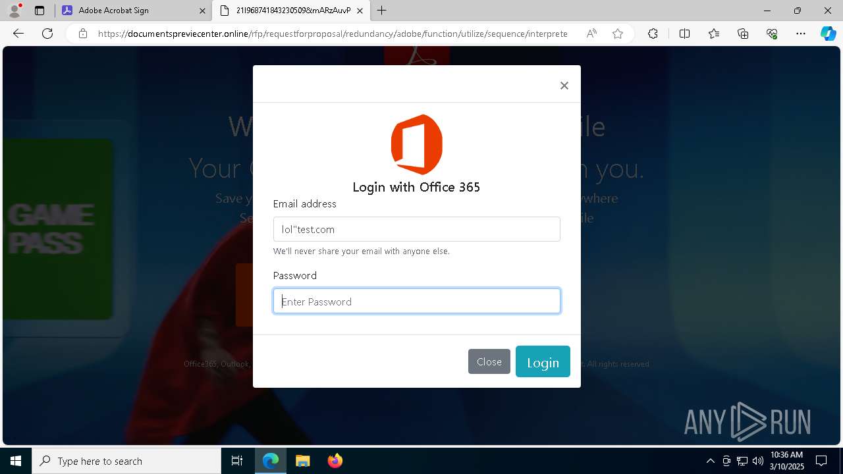Close the 211968741843230509 tab
Screen dimensions: 843x474
pyautogui.click(x=360, y=11)
